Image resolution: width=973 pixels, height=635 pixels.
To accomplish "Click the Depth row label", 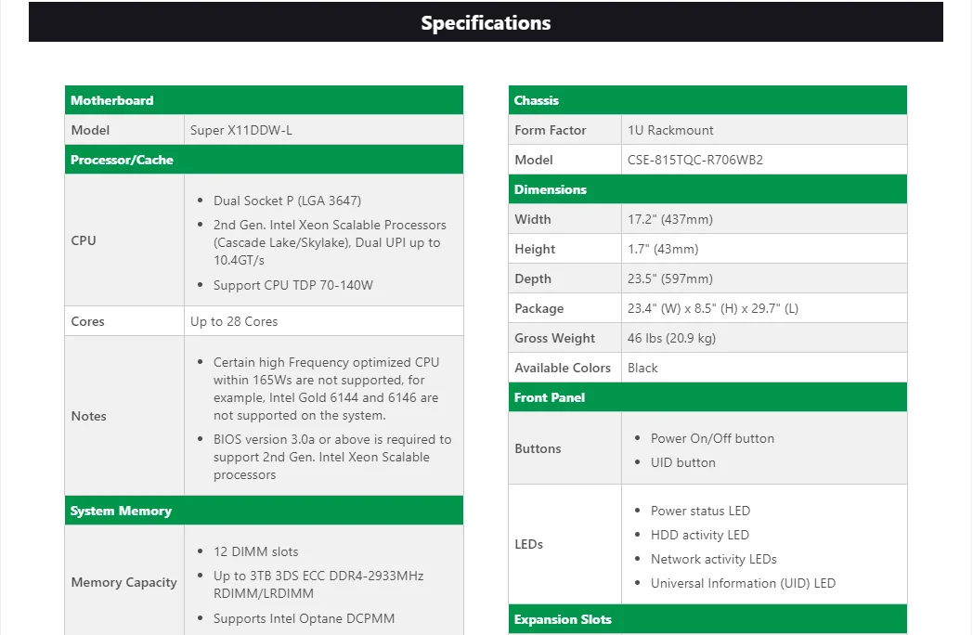I will pyautogui.click(x=532, y=279).
